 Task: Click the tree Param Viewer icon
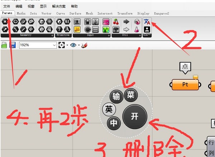[116, 29]
